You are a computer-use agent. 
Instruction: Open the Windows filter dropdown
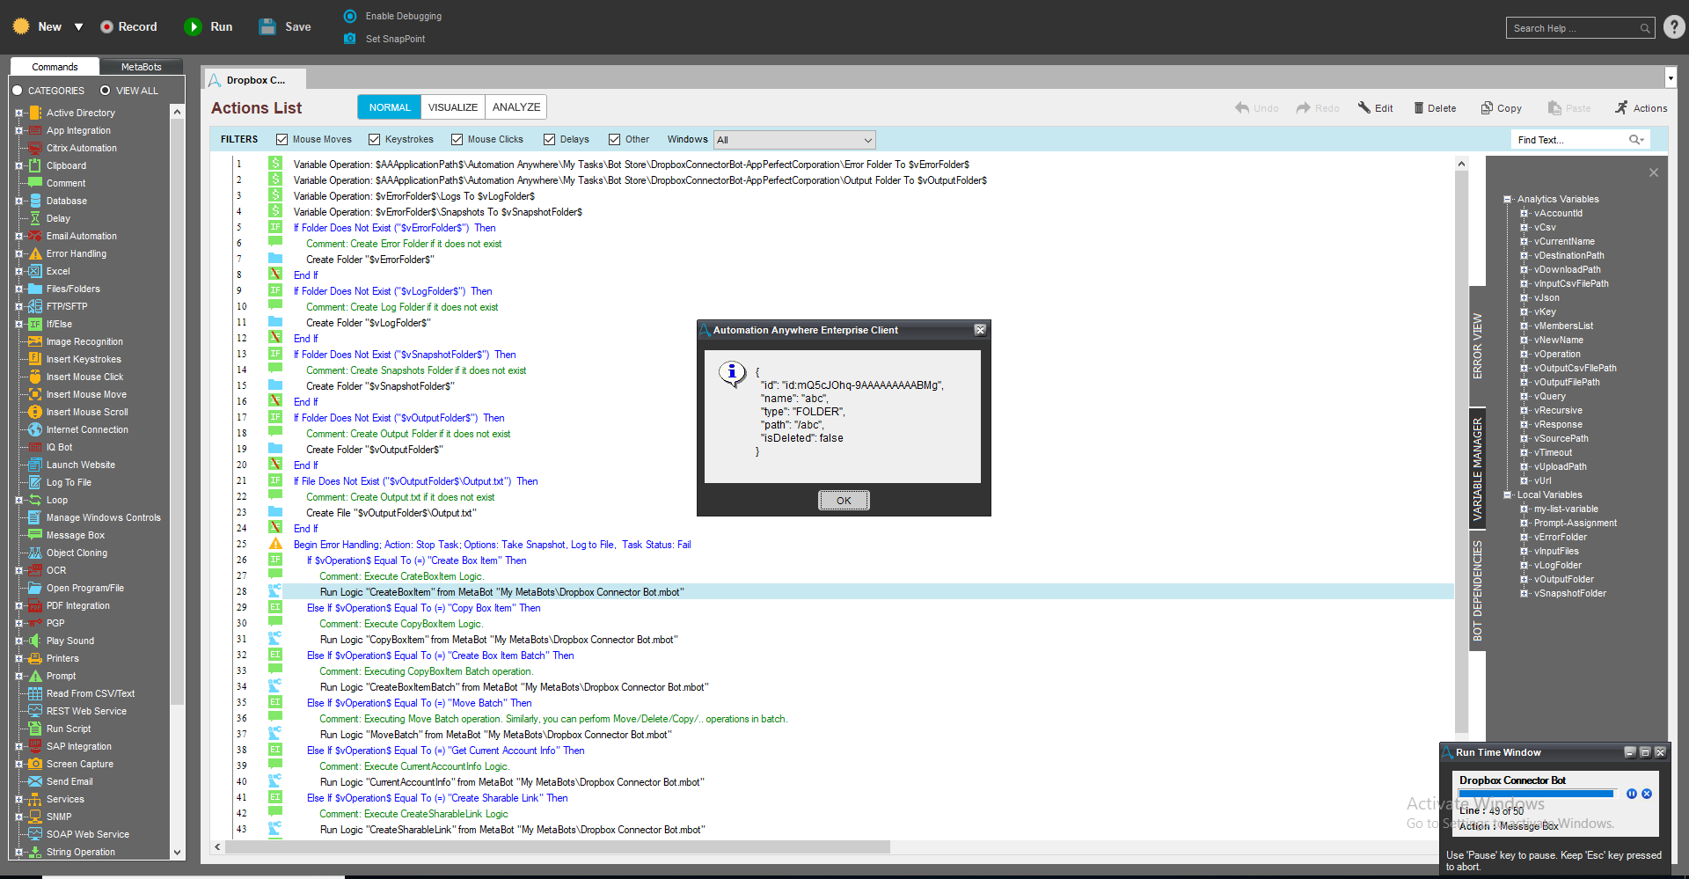(x=794, y=140)
